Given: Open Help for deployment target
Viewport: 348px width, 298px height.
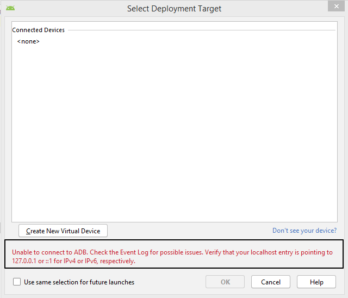Looking at the screenshot, I should (x=316, y=282).
